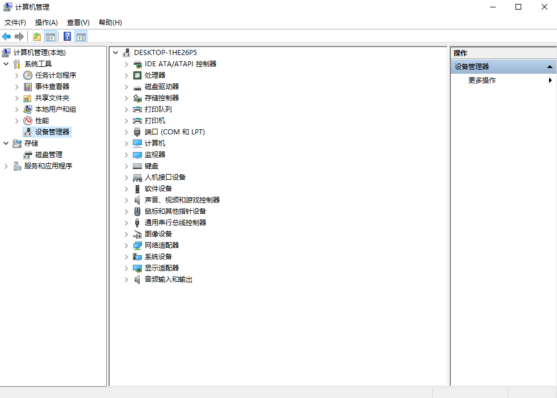Click the 磁盘驱动器 drive icon
The image size is (557, 398).
tap(137, 87)
